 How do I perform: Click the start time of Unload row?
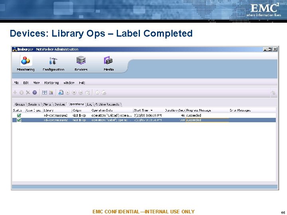[x=147, y=115]
